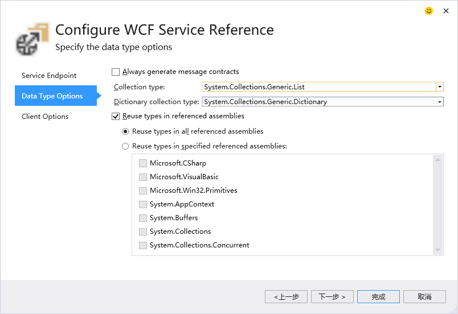Click the assembly list scroll down arrow
The width and height of the screenshot is (458, 314).
click(437, 250)
